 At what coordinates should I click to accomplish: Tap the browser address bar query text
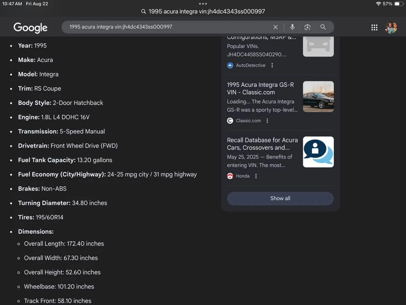point(207,11)
